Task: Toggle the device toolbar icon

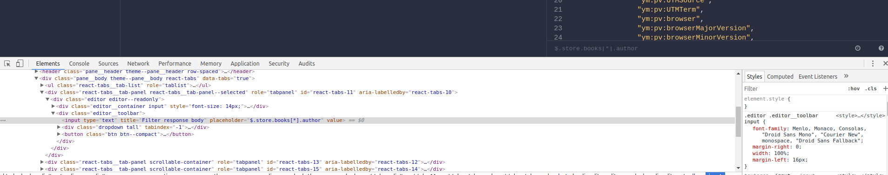Action: pyautogui.click(x=20, y=63)
